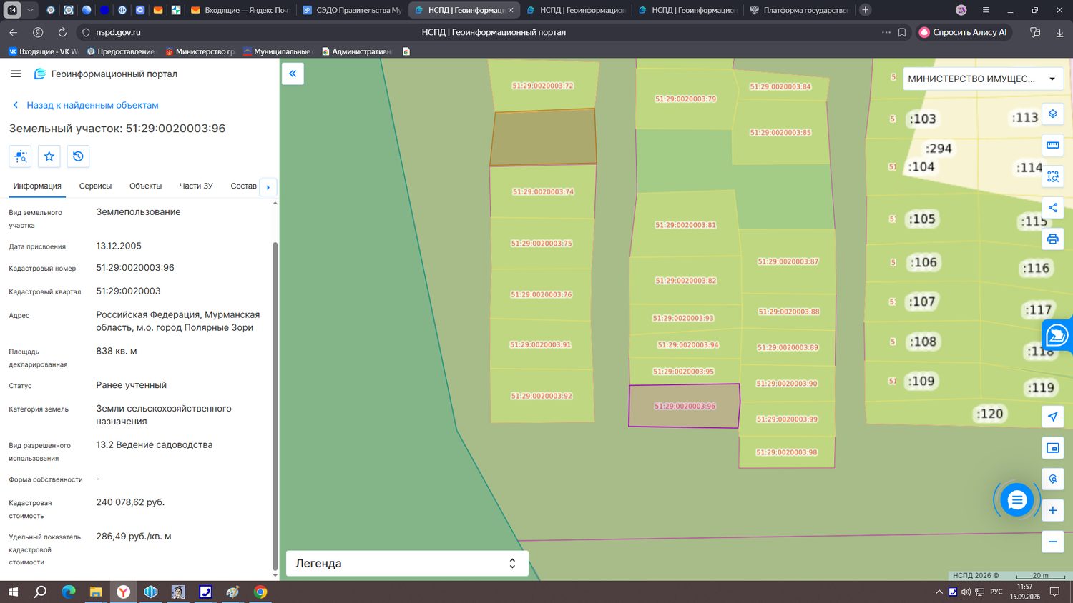
Task: Add parcel to favorites with star icon
Action: 49,156
